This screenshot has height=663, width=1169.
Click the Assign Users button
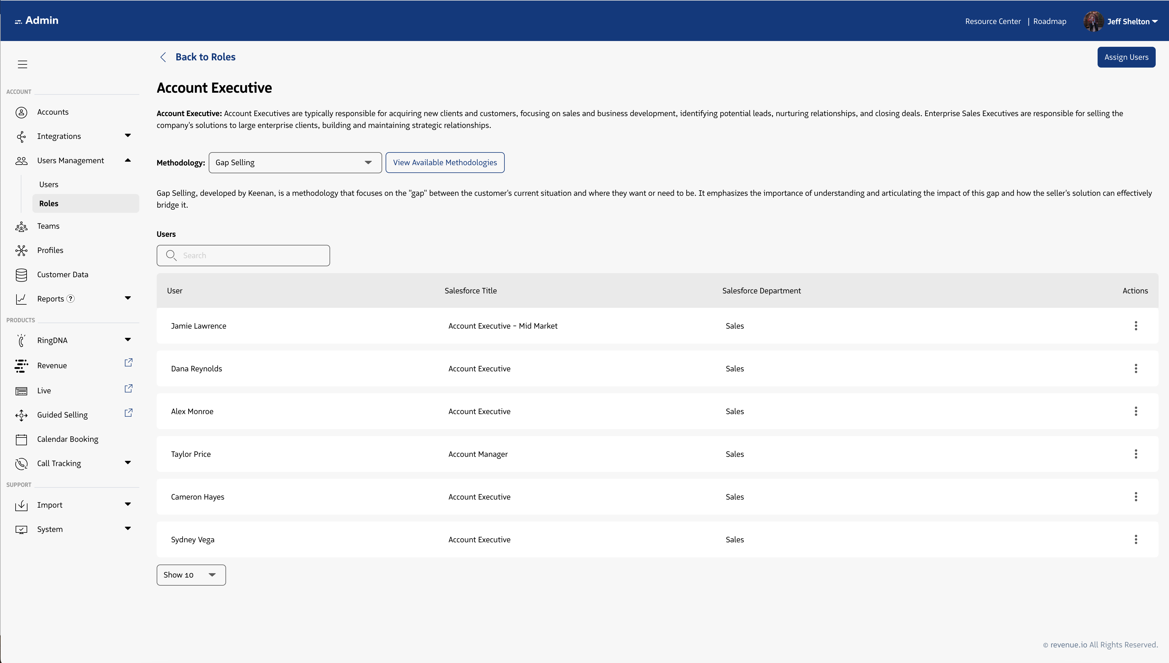pyautogui.click(x=1126, y=57)
